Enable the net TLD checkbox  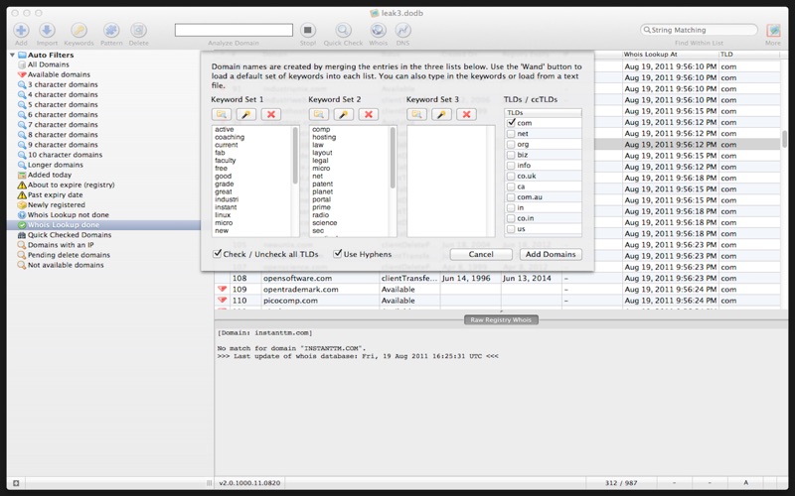pyautogui.click(x=511, y=134)
